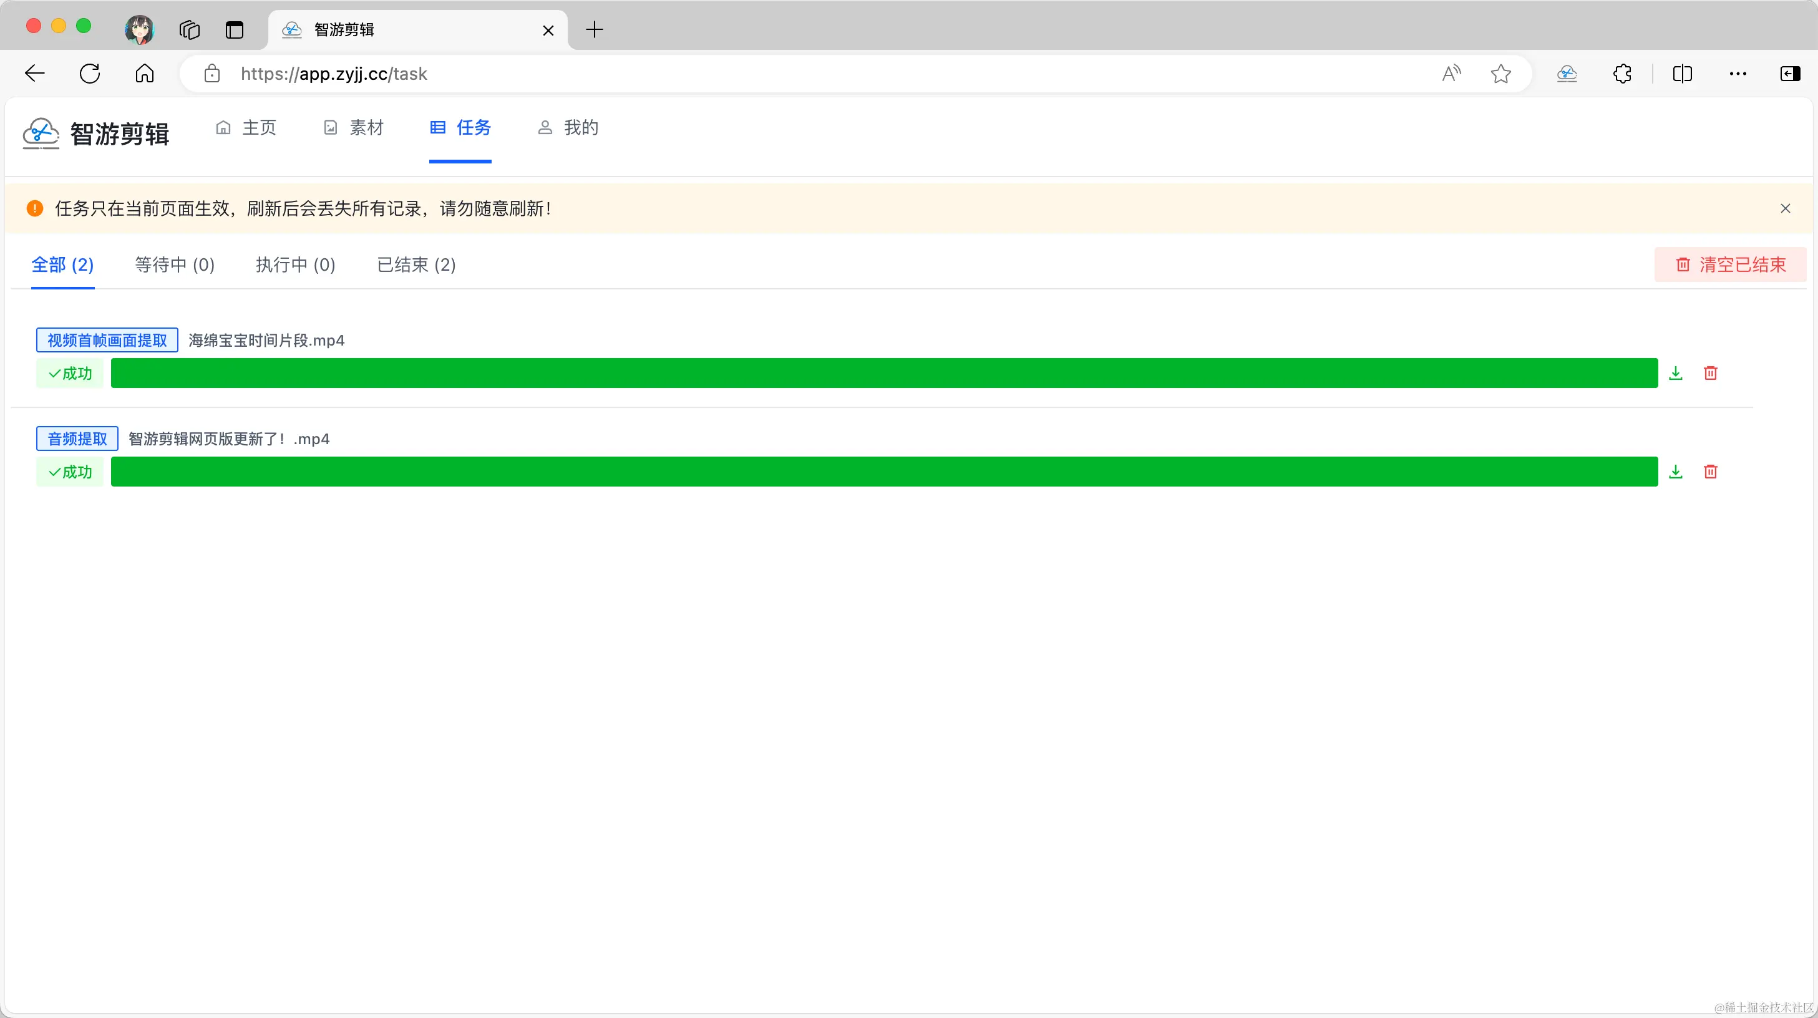Click the 音频提取 task progress bar
Viewport: 1818px width, 1018px height.
click(x=883, y=472)
